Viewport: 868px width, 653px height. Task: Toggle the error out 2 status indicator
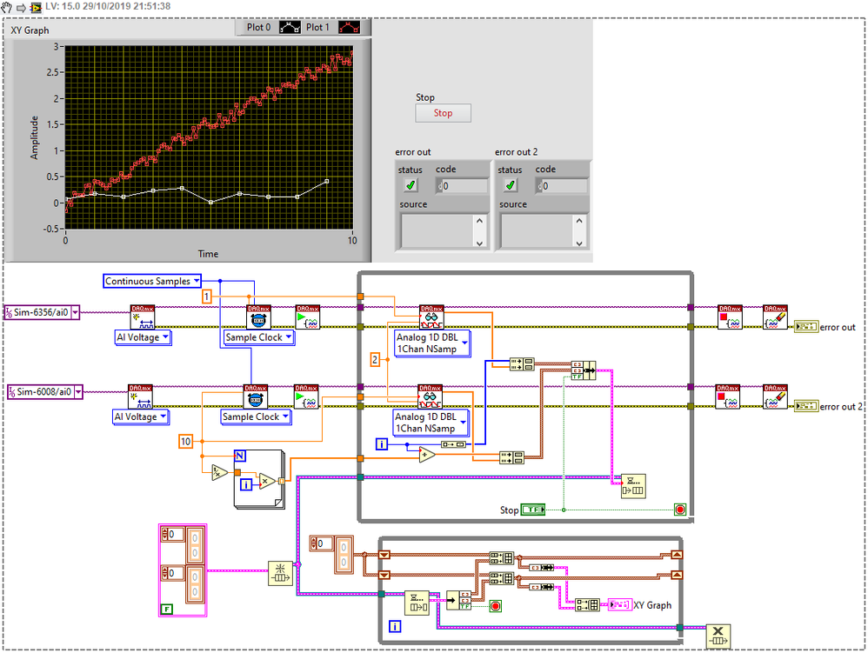510,185
